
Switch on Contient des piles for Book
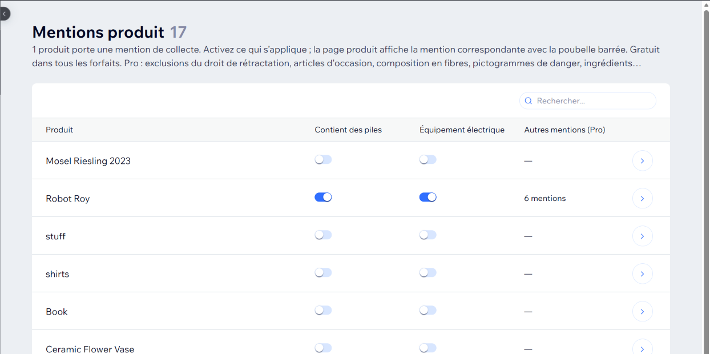pos(323,311)
